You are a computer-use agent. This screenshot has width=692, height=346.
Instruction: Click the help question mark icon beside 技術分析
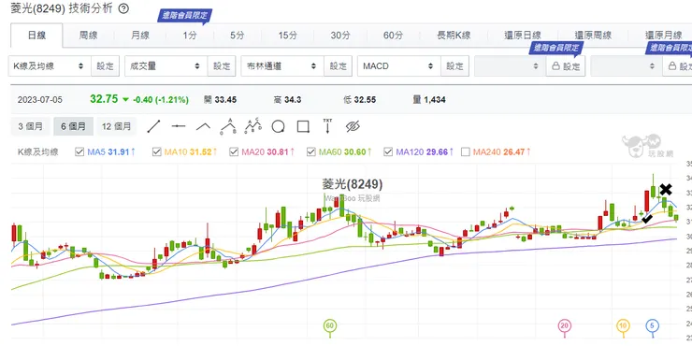[123, 8]
